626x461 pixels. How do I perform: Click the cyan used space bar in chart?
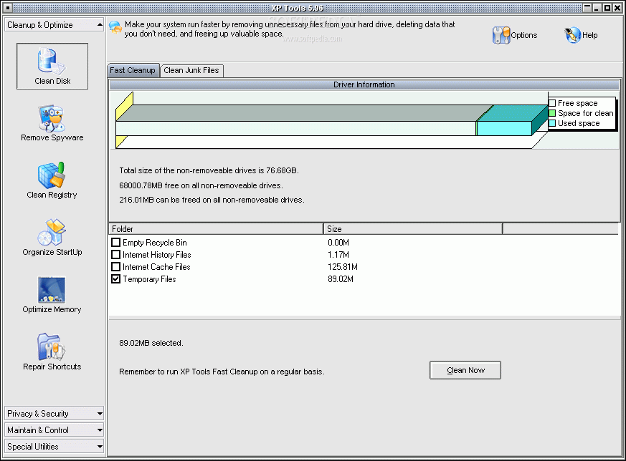click(505, 128)
